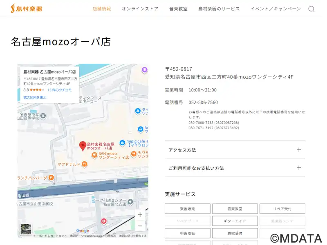The image size is (327, 245).
Task: Go to イベント／キャンペーン menu
Action: (275, 9)
